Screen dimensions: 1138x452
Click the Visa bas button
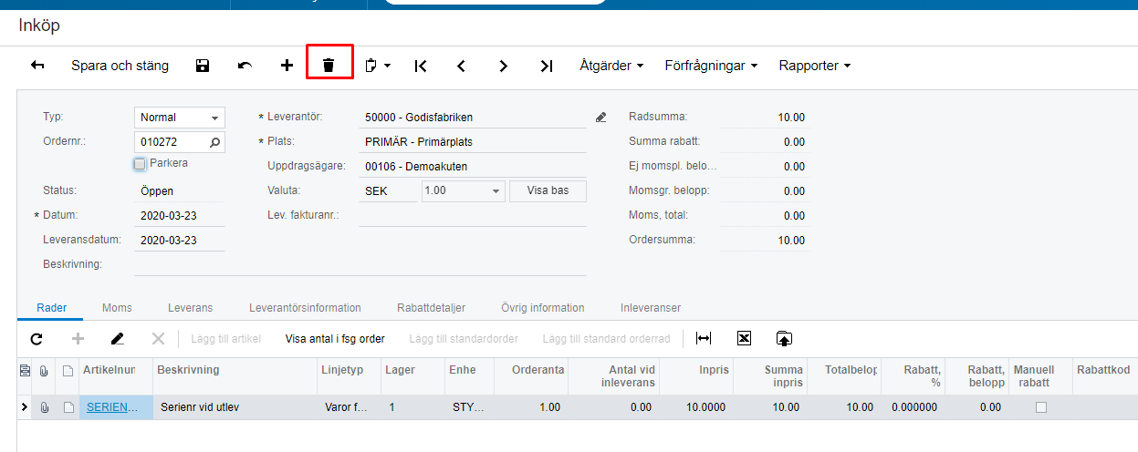click(x=548, y=191)
